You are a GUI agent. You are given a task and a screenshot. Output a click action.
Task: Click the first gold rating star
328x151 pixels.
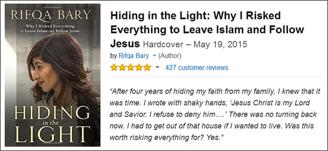tap(114, 67)
